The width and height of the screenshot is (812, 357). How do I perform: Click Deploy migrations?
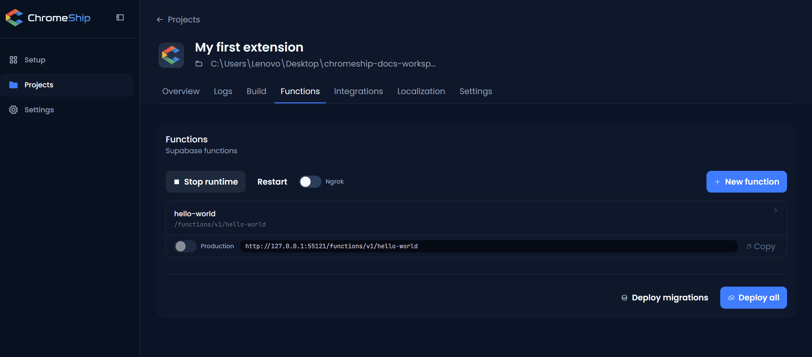665,298
